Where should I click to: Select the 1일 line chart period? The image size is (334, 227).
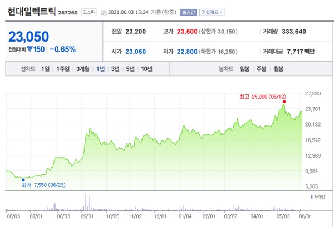pyautogui.click(x=45, y=69)
